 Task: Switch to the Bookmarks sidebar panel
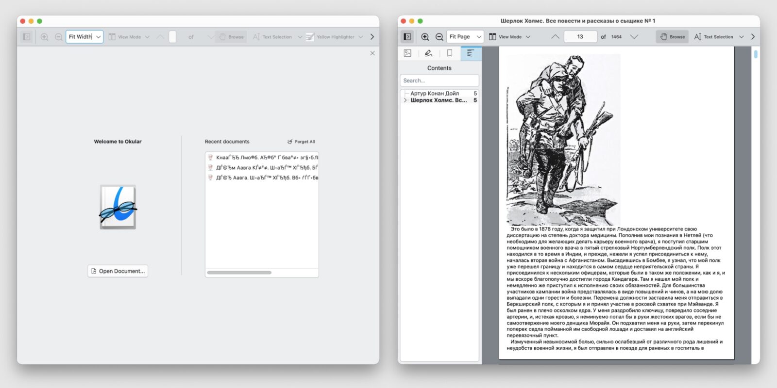pos(449,53)
